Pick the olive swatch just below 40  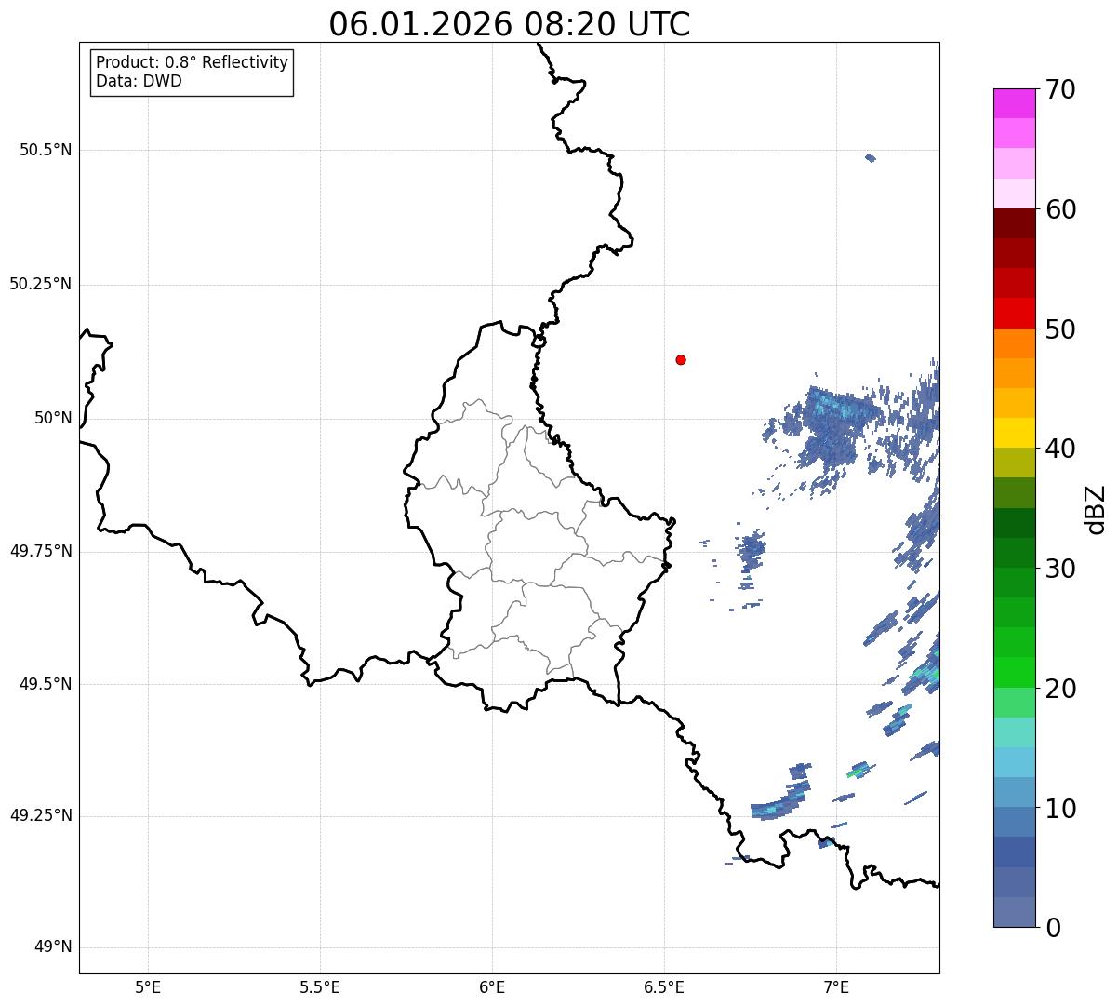(x=1014, y=463)
